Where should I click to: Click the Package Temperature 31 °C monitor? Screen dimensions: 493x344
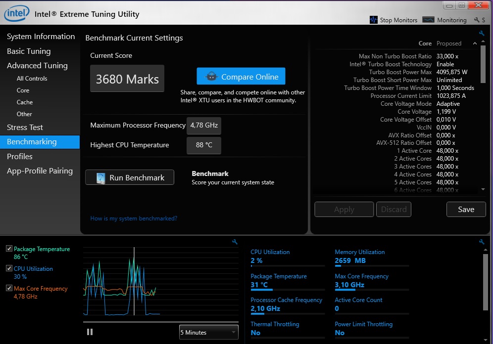(287, 281)
